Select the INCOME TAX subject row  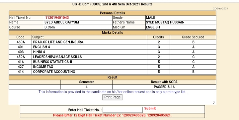(112, 67)
